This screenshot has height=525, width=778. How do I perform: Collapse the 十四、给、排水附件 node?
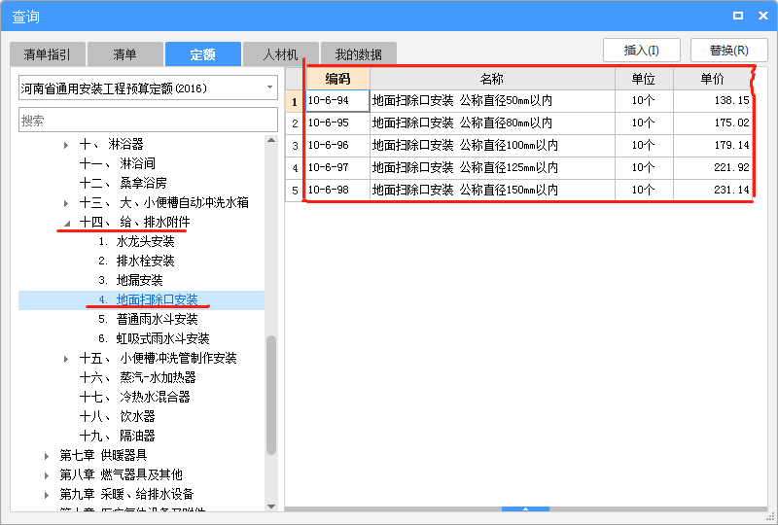[67, 223]
